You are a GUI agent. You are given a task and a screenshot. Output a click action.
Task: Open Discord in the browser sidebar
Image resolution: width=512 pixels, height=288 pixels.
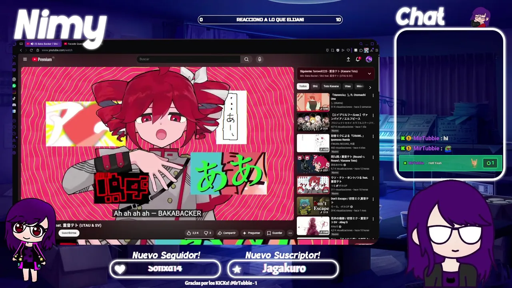(14, 105)
